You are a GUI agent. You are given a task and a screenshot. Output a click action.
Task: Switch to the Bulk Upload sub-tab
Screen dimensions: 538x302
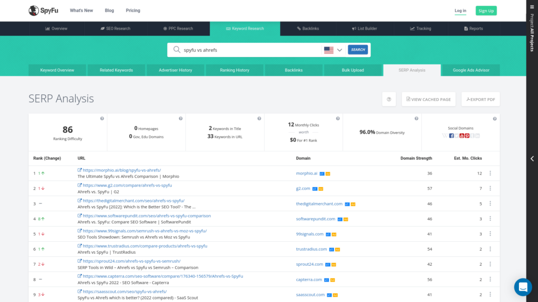click(353, 70)
